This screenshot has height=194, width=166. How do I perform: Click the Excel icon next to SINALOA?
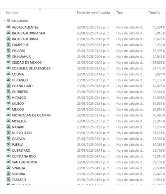click(x=9, y=168)
